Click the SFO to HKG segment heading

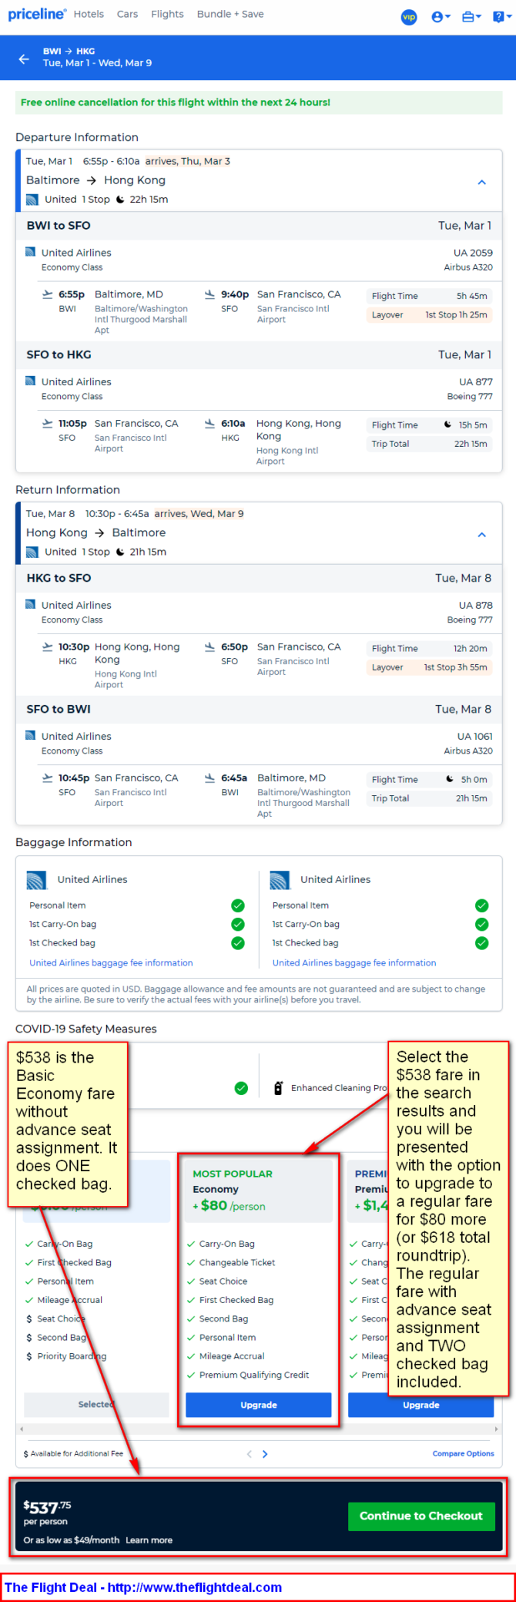59,354
